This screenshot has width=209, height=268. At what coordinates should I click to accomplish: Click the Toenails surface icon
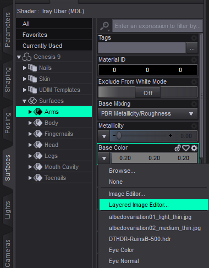click(x=38, y=178)
